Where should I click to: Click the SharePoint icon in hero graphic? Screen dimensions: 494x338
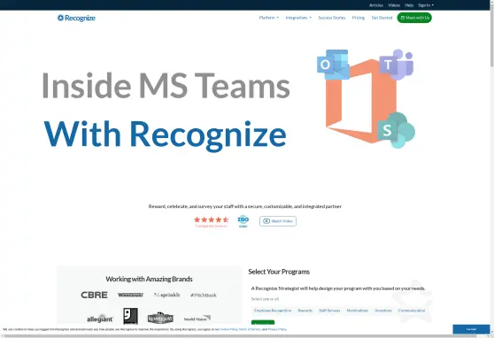(x=396, y=130)
